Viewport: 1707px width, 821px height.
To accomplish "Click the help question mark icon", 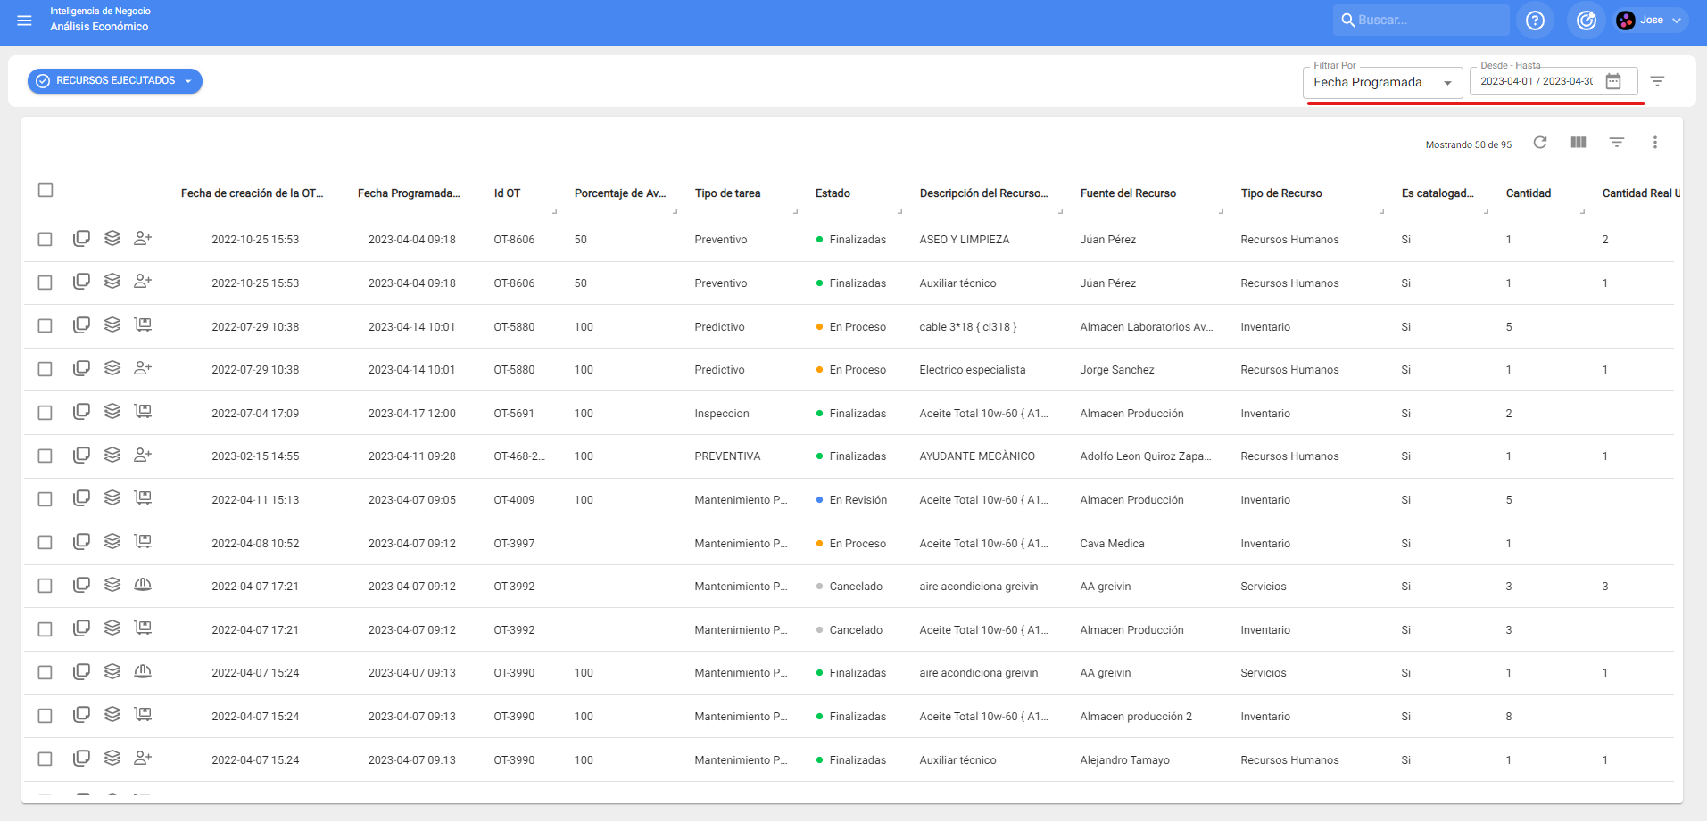I will point(1535,20).
